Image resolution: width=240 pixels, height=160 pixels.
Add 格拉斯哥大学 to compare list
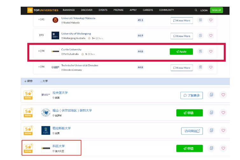tap(211, 130)
